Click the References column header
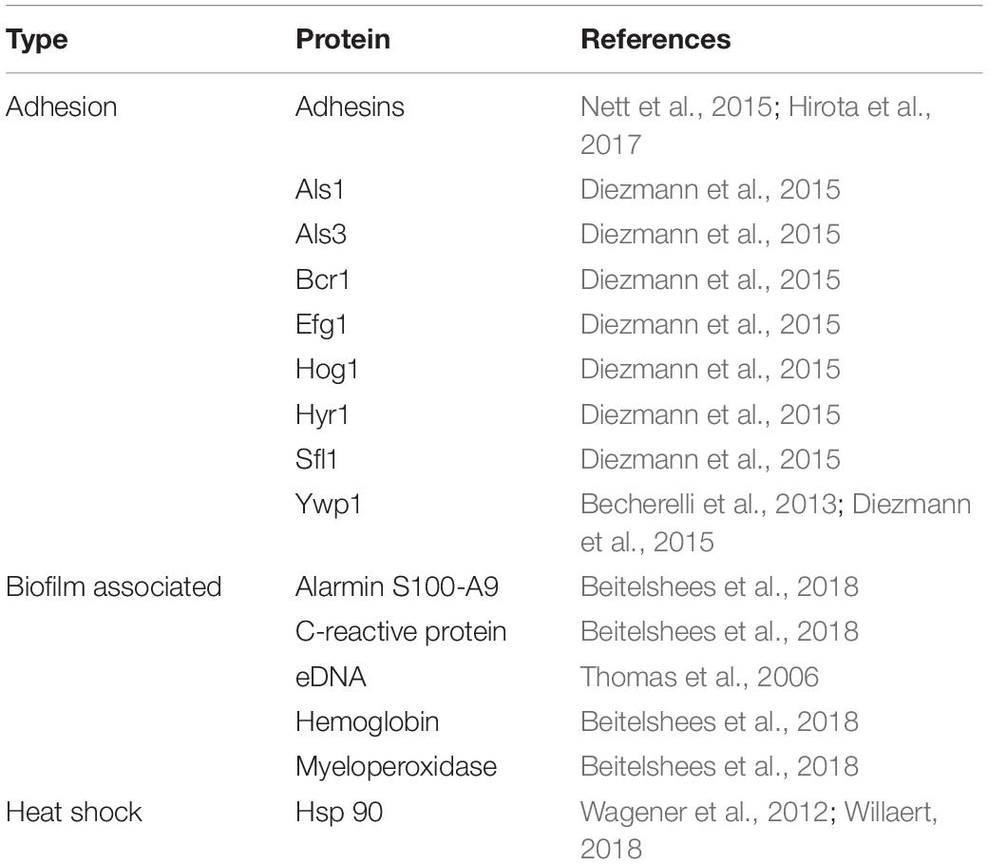988x864 pixels. pyautogui.click(x=655, y=39)
